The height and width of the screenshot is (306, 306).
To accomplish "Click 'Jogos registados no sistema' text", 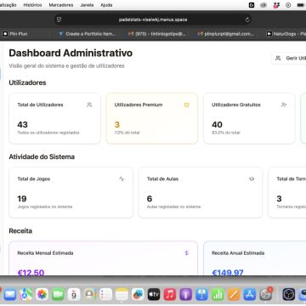I will tap(45, 207).
